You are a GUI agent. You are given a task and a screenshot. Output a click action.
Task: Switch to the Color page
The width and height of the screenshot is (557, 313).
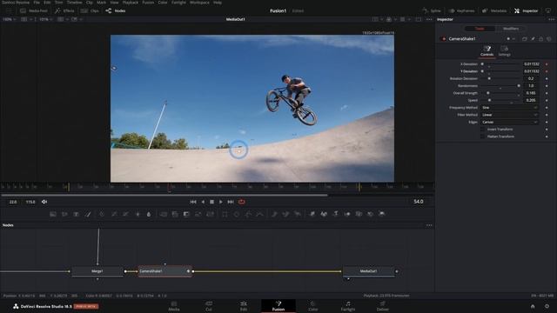coord(313,306)
